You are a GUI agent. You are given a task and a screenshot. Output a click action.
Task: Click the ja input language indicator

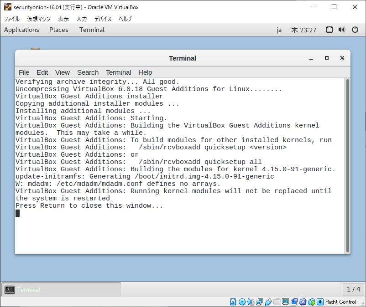(x=279, y=30)
